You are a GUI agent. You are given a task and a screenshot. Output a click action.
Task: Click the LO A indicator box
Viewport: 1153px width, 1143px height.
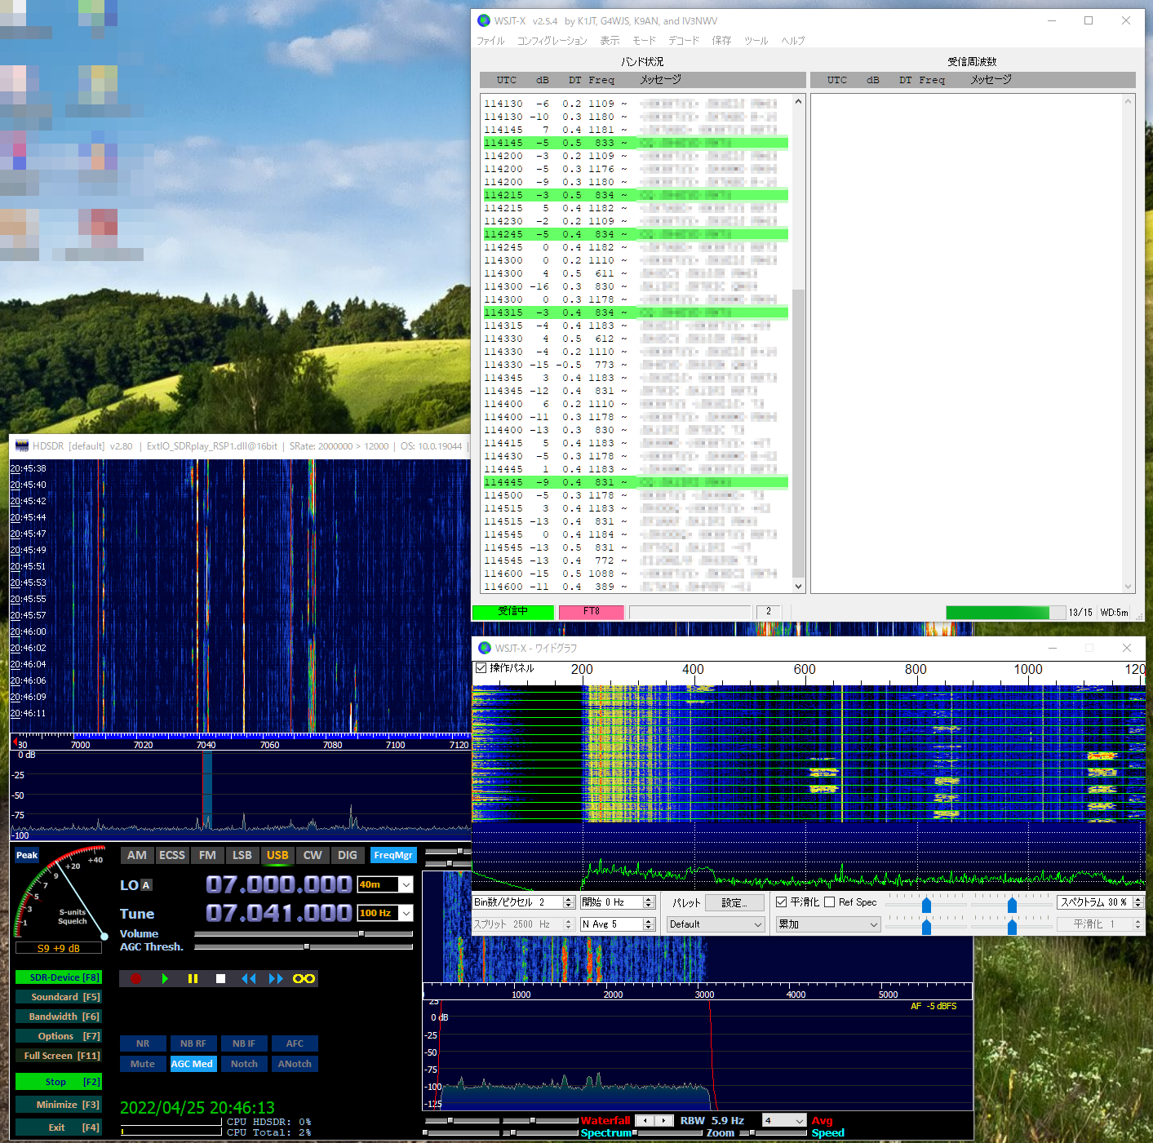click(146, 885)
